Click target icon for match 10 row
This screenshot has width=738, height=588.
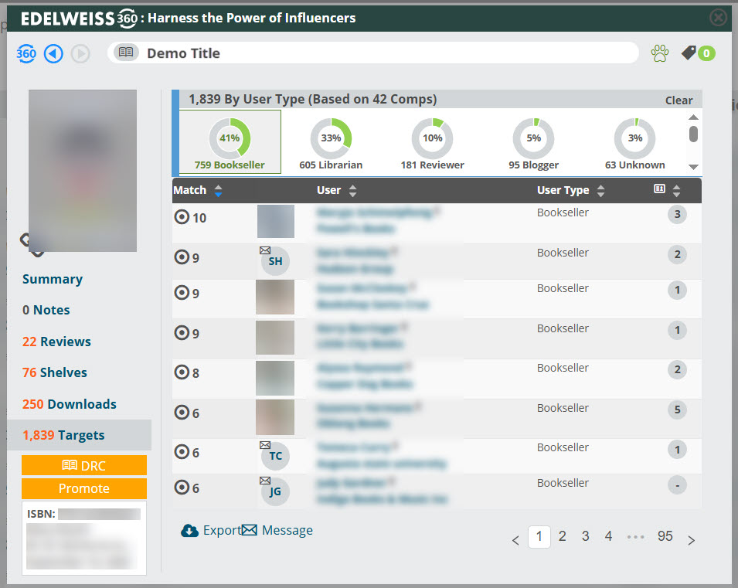182,217
